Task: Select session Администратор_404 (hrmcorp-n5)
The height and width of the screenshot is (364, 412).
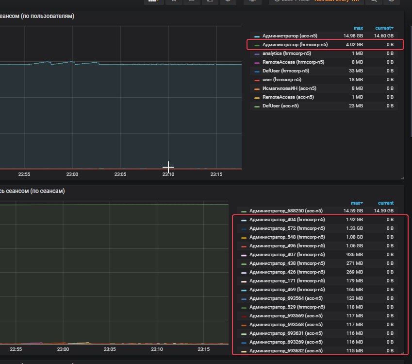Action: [x=287, y=220]
